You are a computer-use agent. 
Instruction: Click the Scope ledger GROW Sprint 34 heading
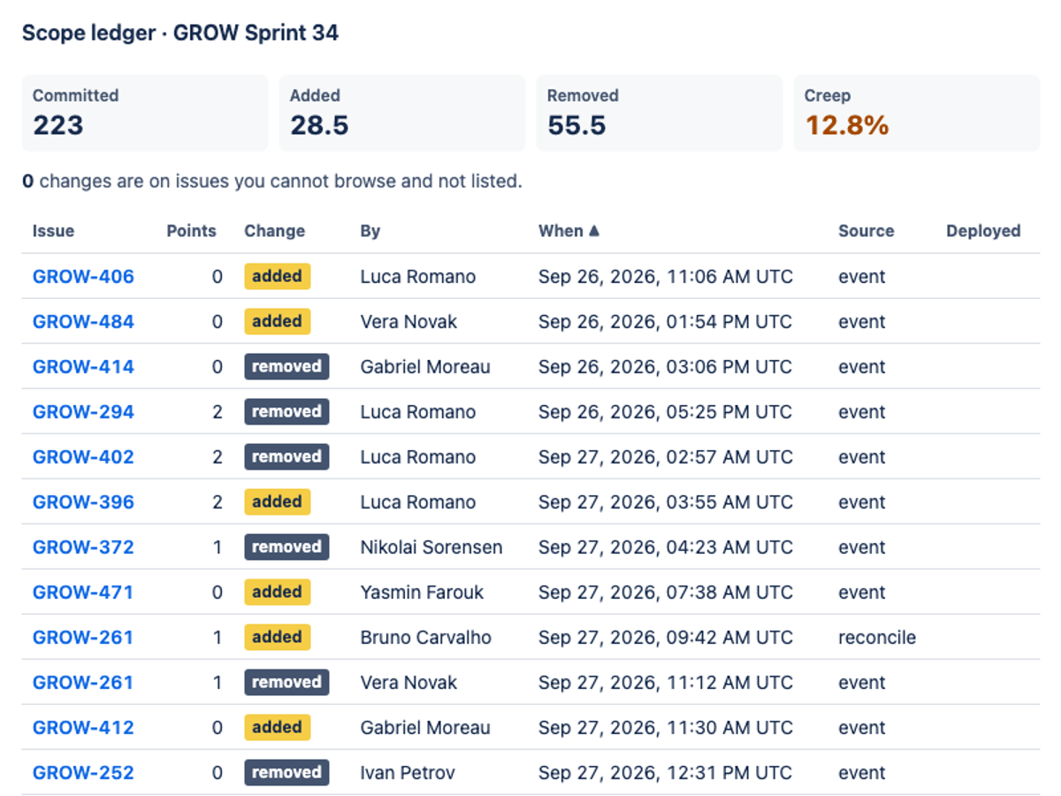tap(180, 34)
